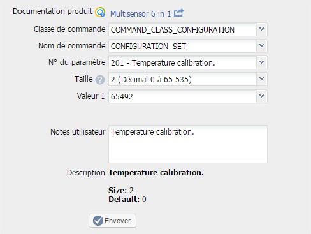Click the 201 - Temperature calibration field

coord(182,62)
